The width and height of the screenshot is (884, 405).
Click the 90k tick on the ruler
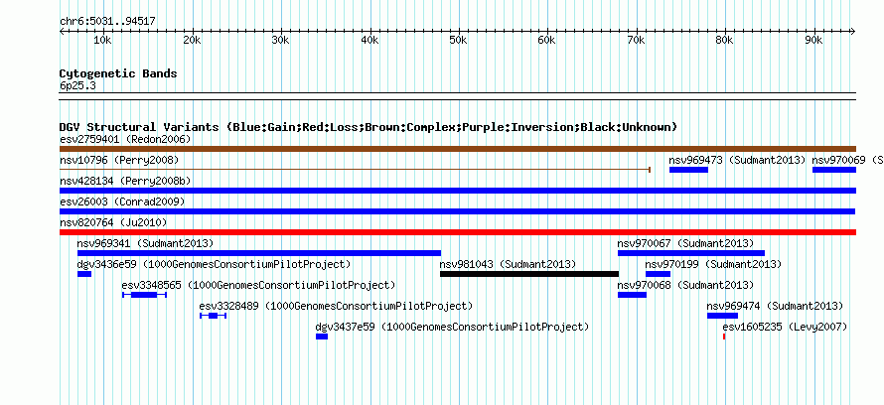(x=813, y=40)
